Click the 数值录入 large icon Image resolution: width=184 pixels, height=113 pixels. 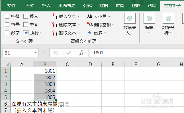[130, 18]
